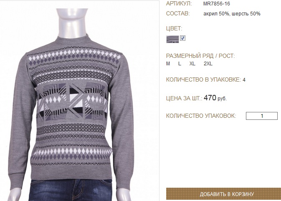This screenshot has width=281, height=201.
Task: Pick size XL
Action: click(x=192, y=64)
